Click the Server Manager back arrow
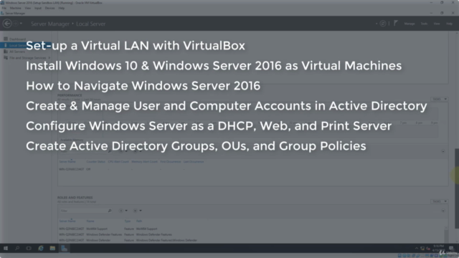 click(7, 24)
